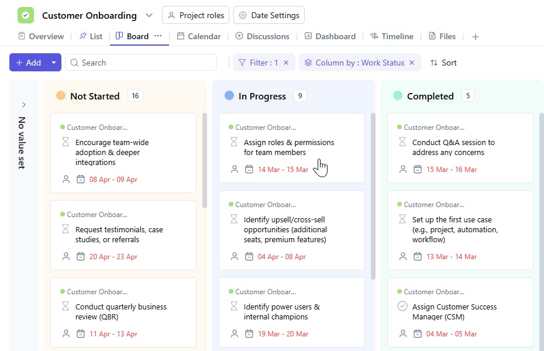544x351 pixels.
Task: Switch to the Timeline tab
Action: pyautogui.click(x=392, y=36)
